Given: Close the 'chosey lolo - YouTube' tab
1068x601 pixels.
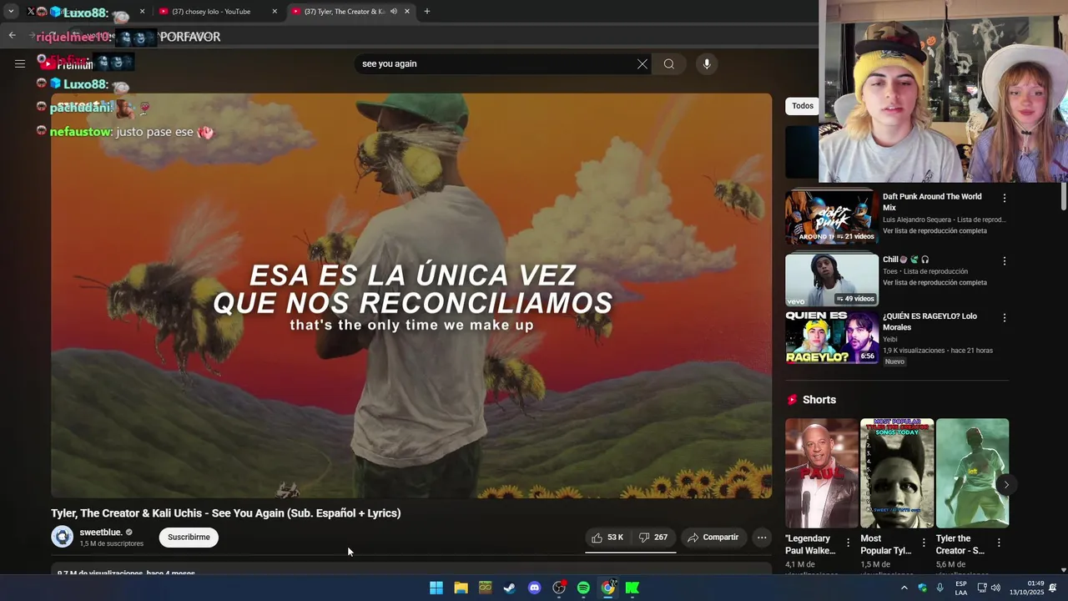Looking at the screenshot, I should 275,12.
